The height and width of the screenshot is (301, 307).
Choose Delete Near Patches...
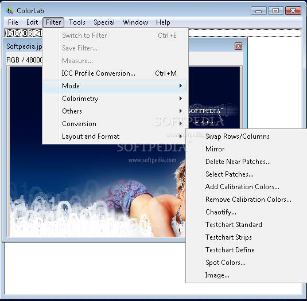pos(247,162)
